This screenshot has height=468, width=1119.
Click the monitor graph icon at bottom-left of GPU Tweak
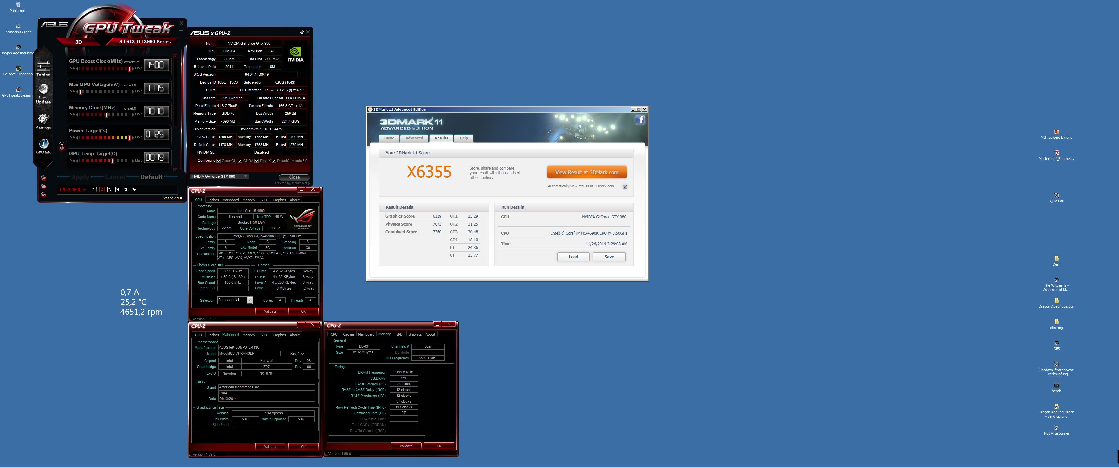(44, 195)
